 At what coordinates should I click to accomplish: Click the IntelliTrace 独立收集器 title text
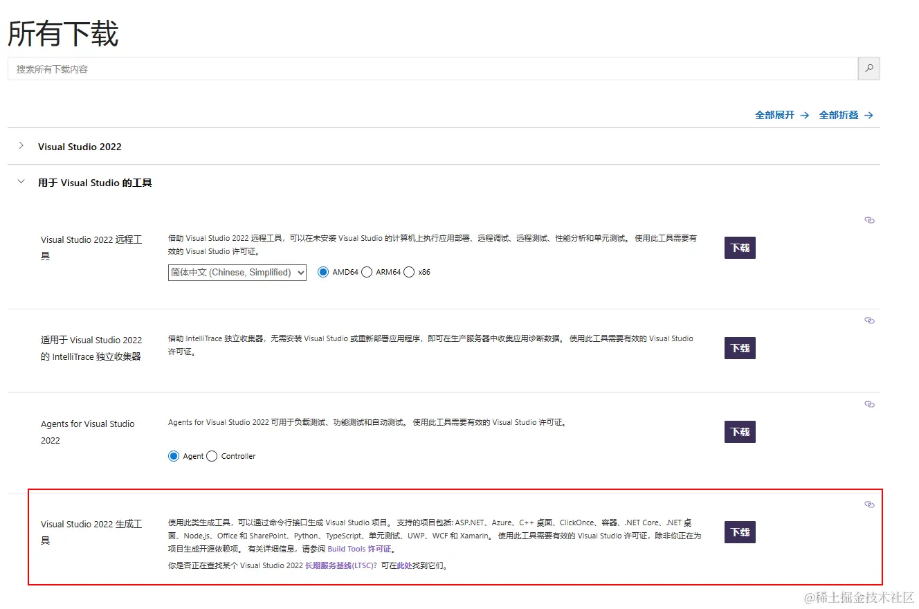[91, 348]
